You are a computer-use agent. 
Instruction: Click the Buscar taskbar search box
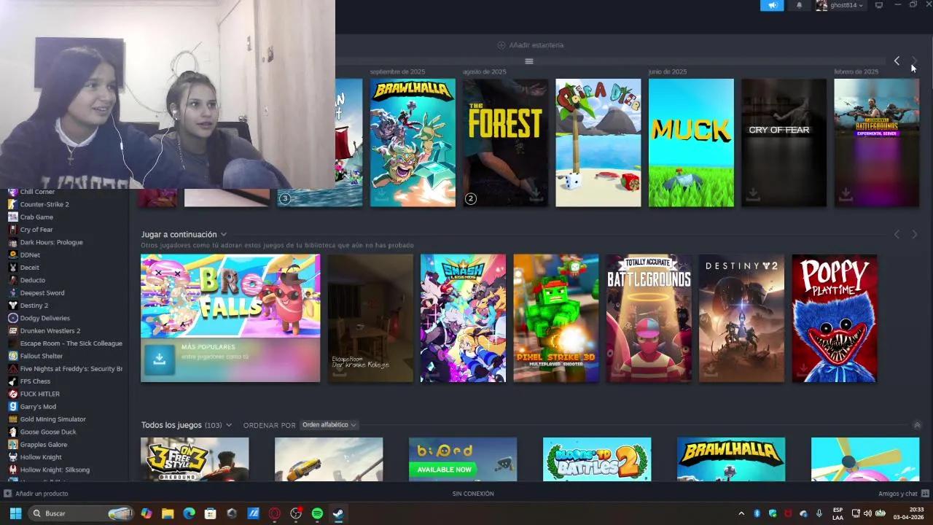(82, 513)
